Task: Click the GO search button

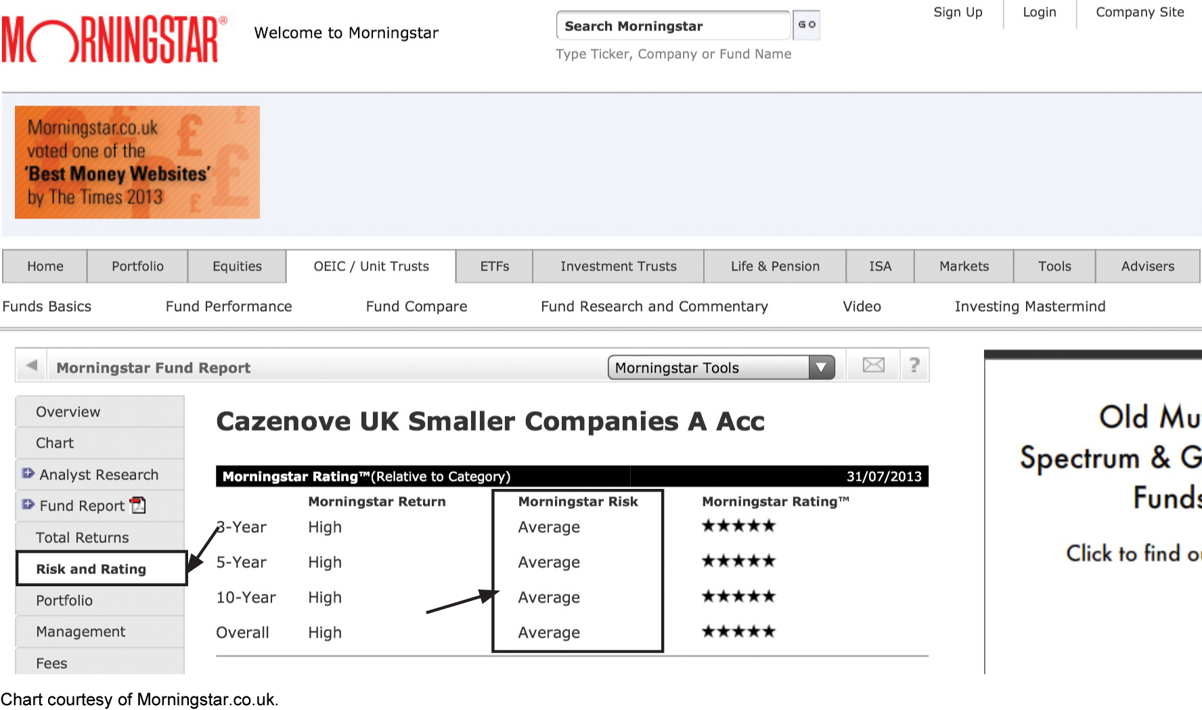Action: pos(807,25)
